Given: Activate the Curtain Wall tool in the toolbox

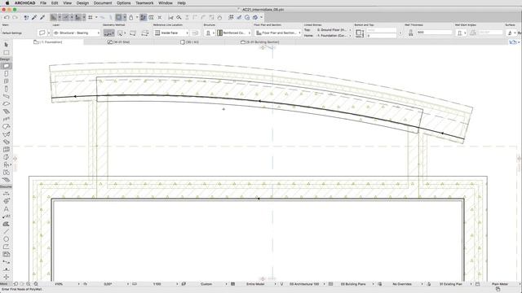Looking at the screenshot, I should 6,150.
